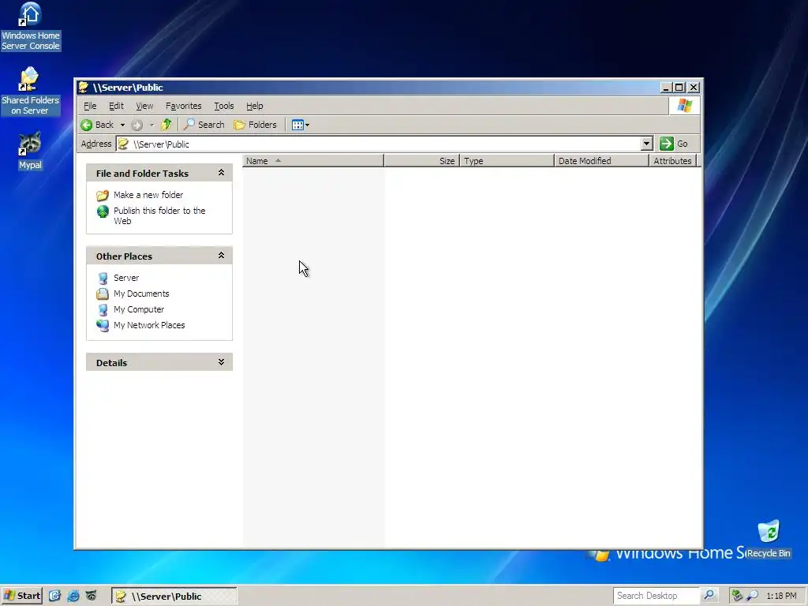Sort by the Name column header
The image size is (808, 606).
[312, 161]
